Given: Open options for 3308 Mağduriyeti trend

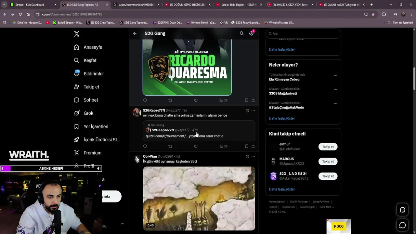Looking at the screenshot, I should [335, 90].
